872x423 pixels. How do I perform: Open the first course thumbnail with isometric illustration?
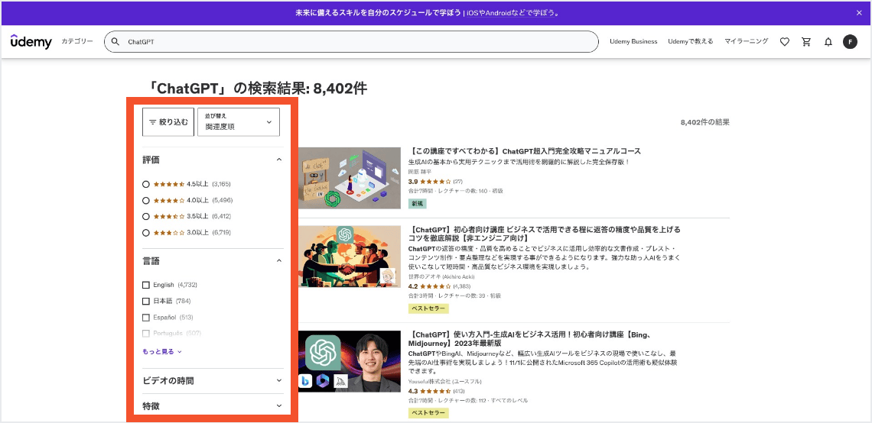pyautogui.click(x=350, y=178)
